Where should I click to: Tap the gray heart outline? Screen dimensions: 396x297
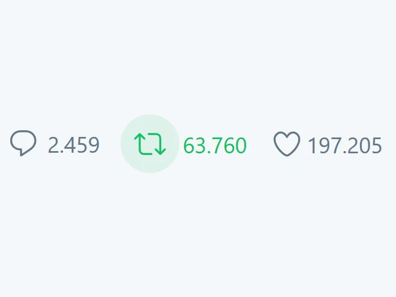point(287,144)
